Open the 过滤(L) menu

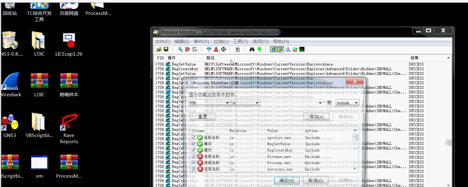coord(221,42)
